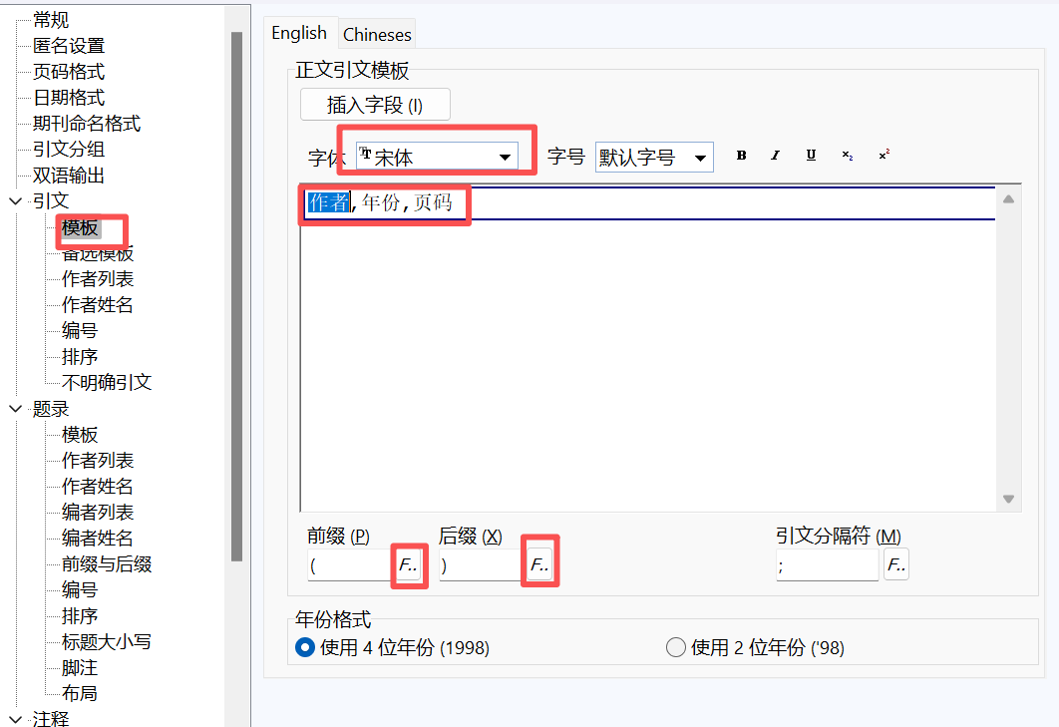Click the 前缀 prefix input field
The width and height of the screenshot is (1059, 727).
click(x=349, y=565)
